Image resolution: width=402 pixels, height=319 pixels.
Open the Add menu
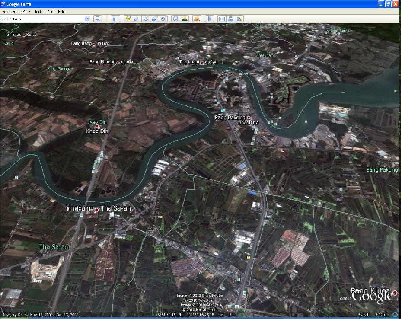point(50,12)
